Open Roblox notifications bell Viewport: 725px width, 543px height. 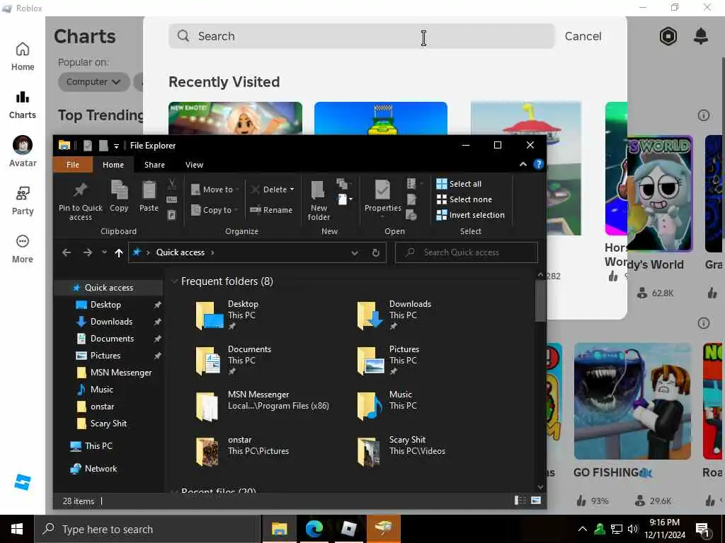(701, 36)
